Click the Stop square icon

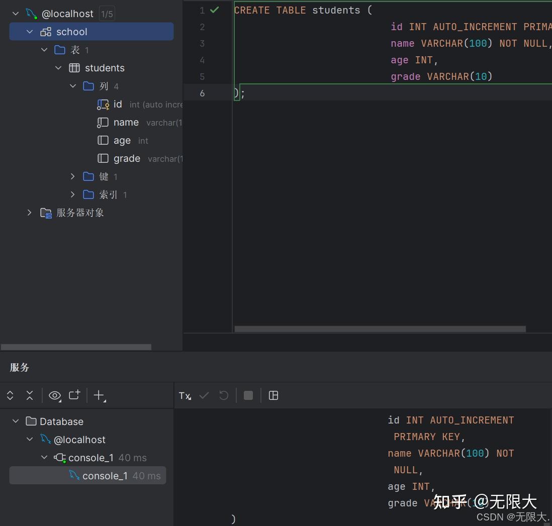(x=248, y=395)
